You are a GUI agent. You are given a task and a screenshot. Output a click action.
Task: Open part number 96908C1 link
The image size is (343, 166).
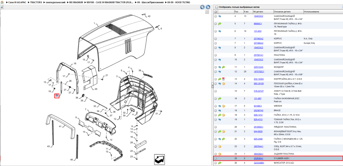[258, 24]
